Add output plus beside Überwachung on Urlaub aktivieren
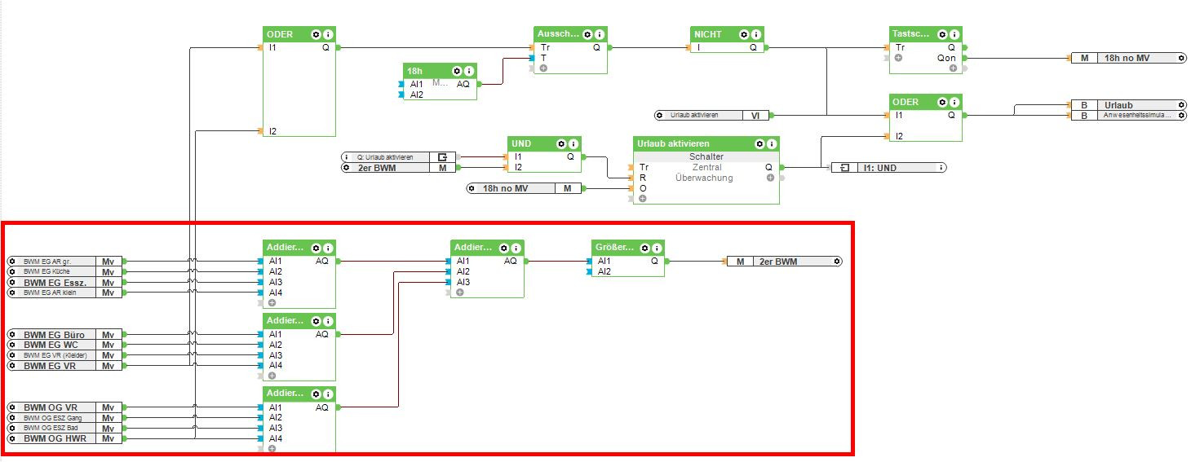This screenshot has width=1200, height=462. pyautogui.click(x=770, y=178)
